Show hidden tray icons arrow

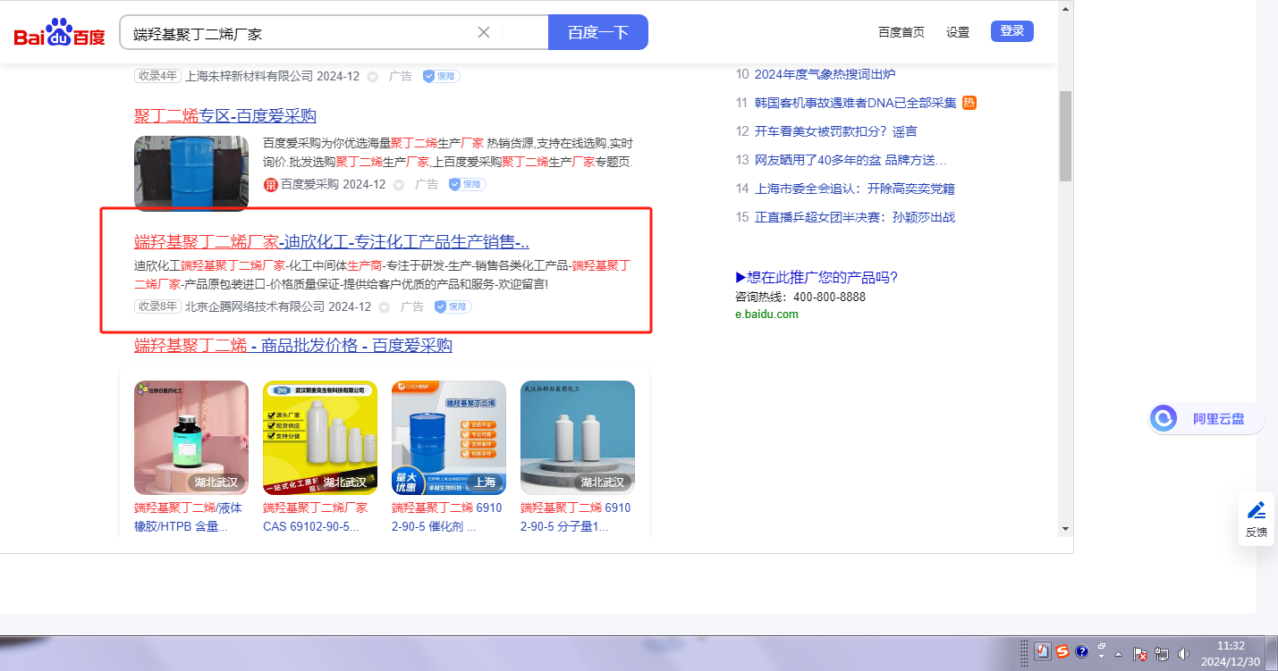click(x=1118, y=654)
